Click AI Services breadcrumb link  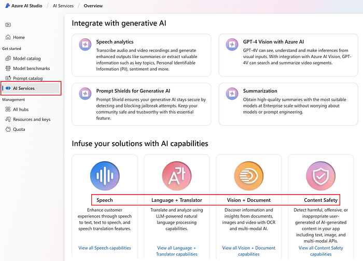[63, 6]
